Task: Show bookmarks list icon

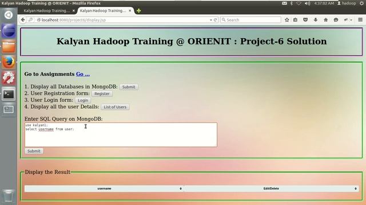Action: 295,20
